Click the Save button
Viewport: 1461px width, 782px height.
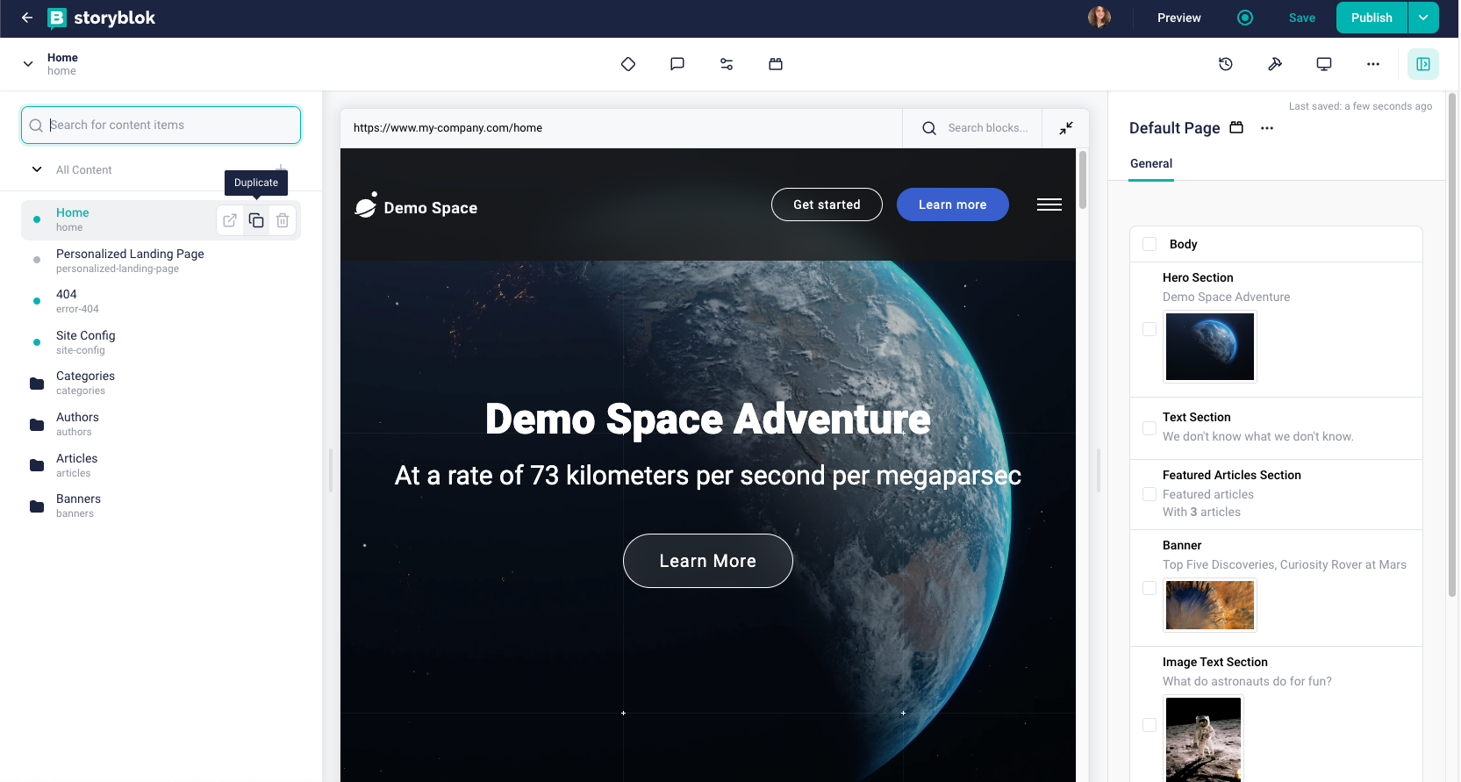click(1302, 18)
